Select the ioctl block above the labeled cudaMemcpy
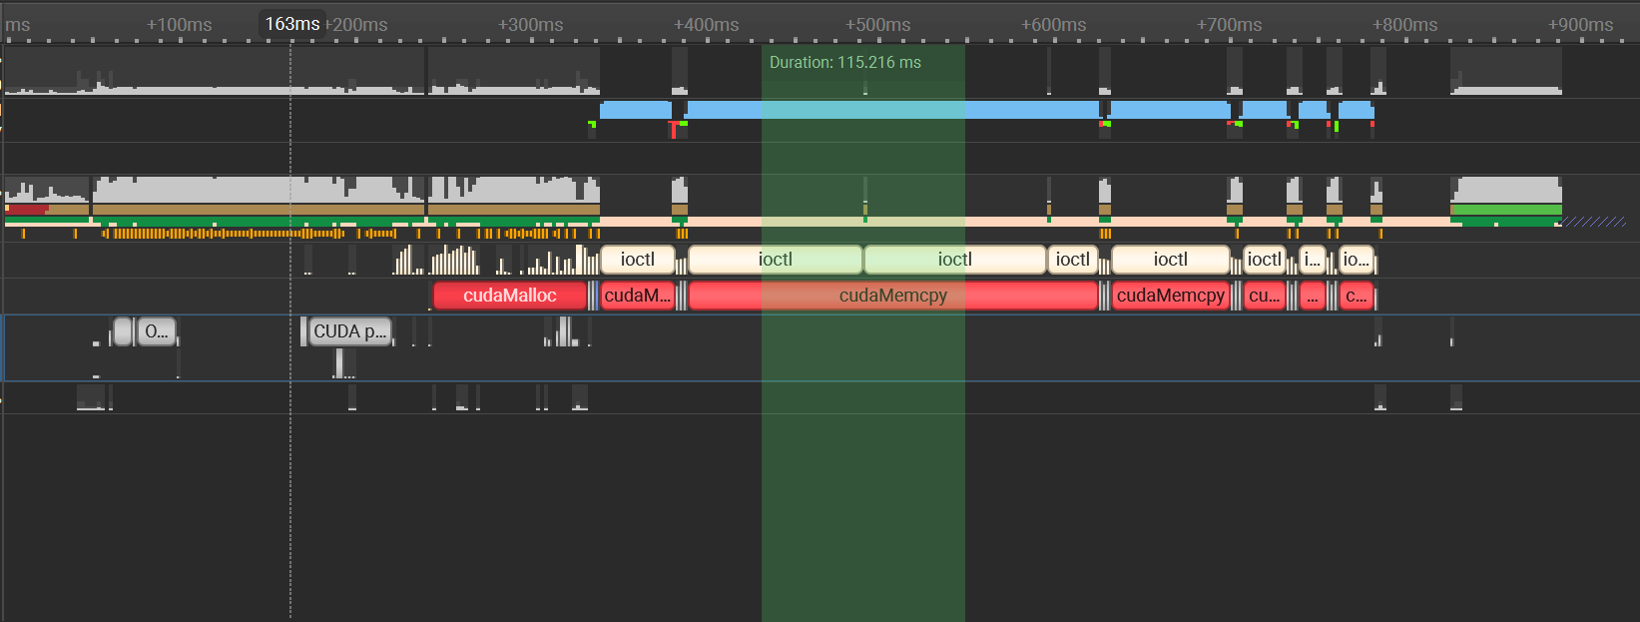Screen dimensions: 1640x622 tap(1170, 260)
